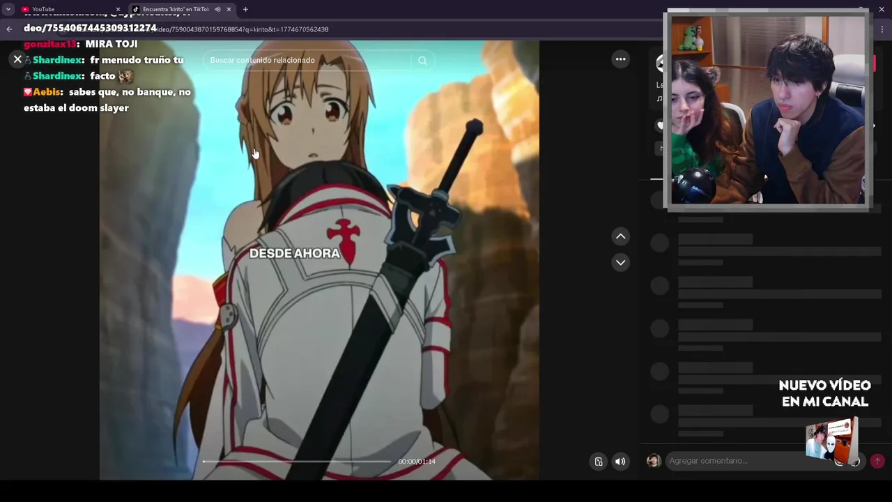Image resolution: width=892 pixels, height=502 pixels.
Task: Close the TikTok browser tab
Action: pos(229,9)
